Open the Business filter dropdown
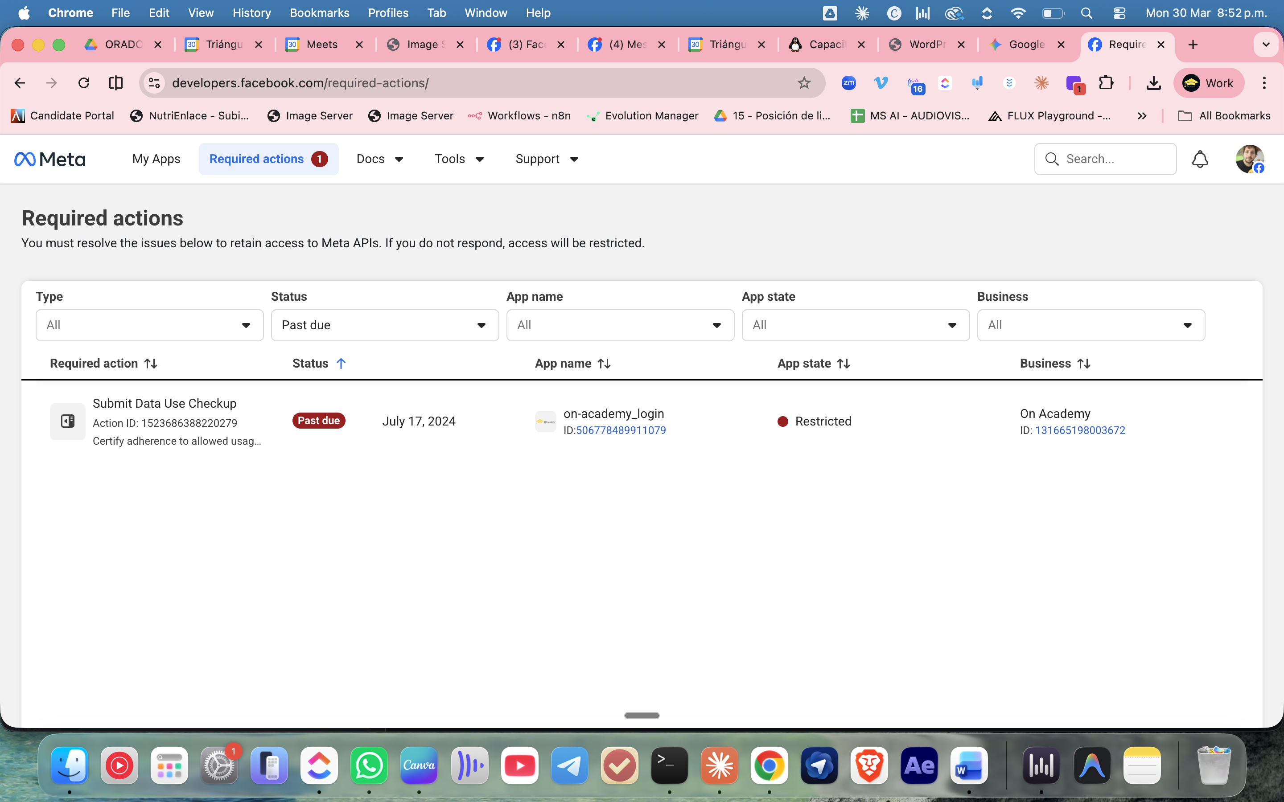 pyautogui.click(x=1091, y=325)
